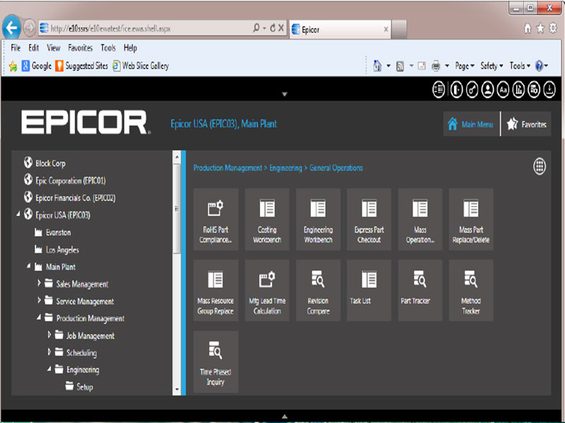This screenshot has height=423, width=565.
Task: Click the tree panel scroll down arrow
Action: (x=177, y=389)
